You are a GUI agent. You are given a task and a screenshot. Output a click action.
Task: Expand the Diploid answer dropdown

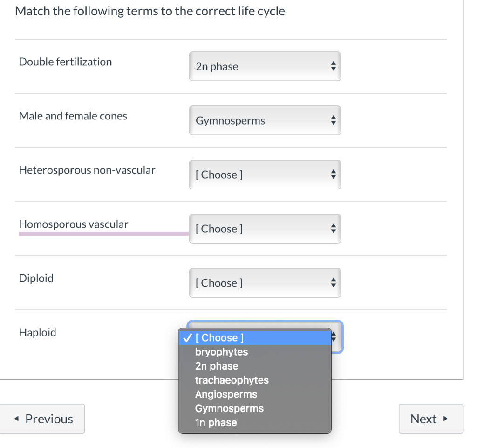pos(265,283)
